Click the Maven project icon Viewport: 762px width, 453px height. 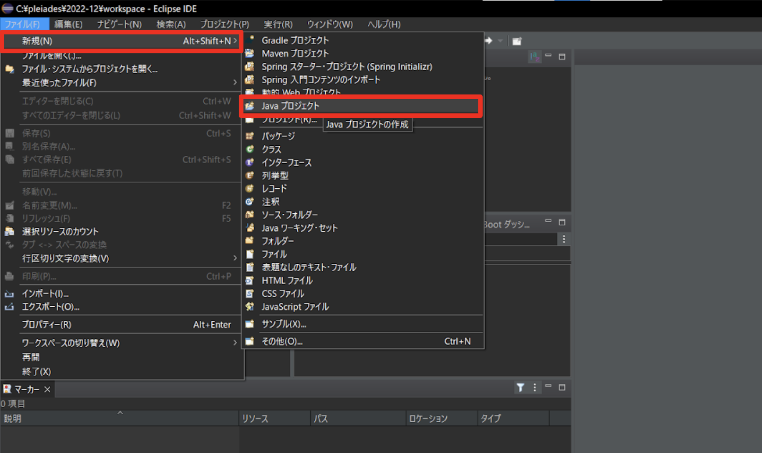tap(250, 53)
